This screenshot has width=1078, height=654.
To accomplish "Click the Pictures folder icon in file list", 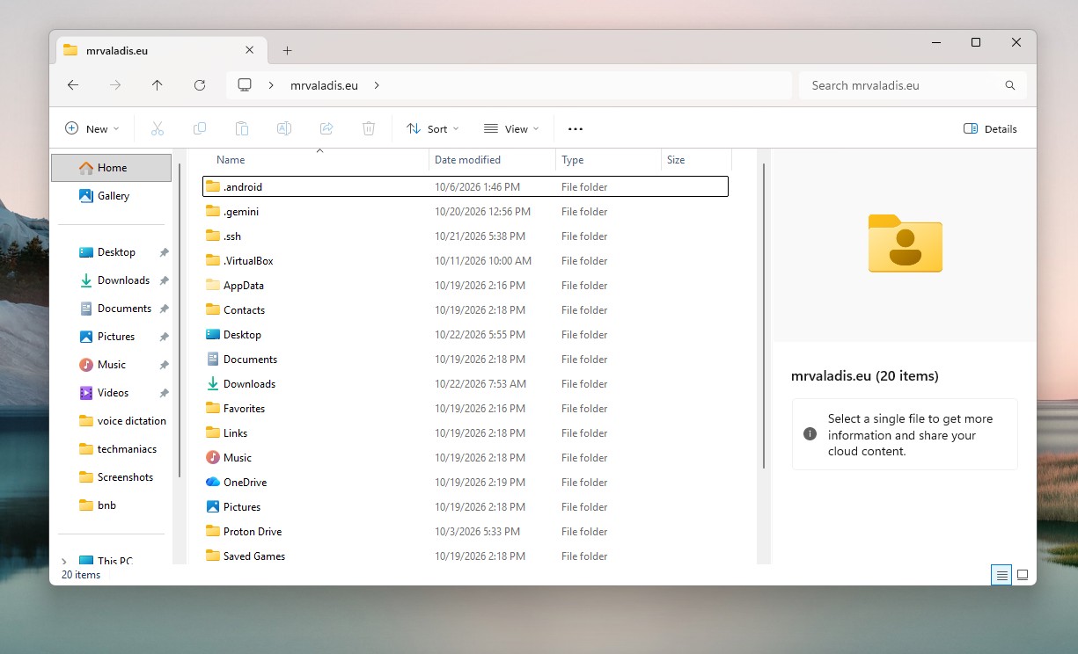I will [x=213, y=506].
